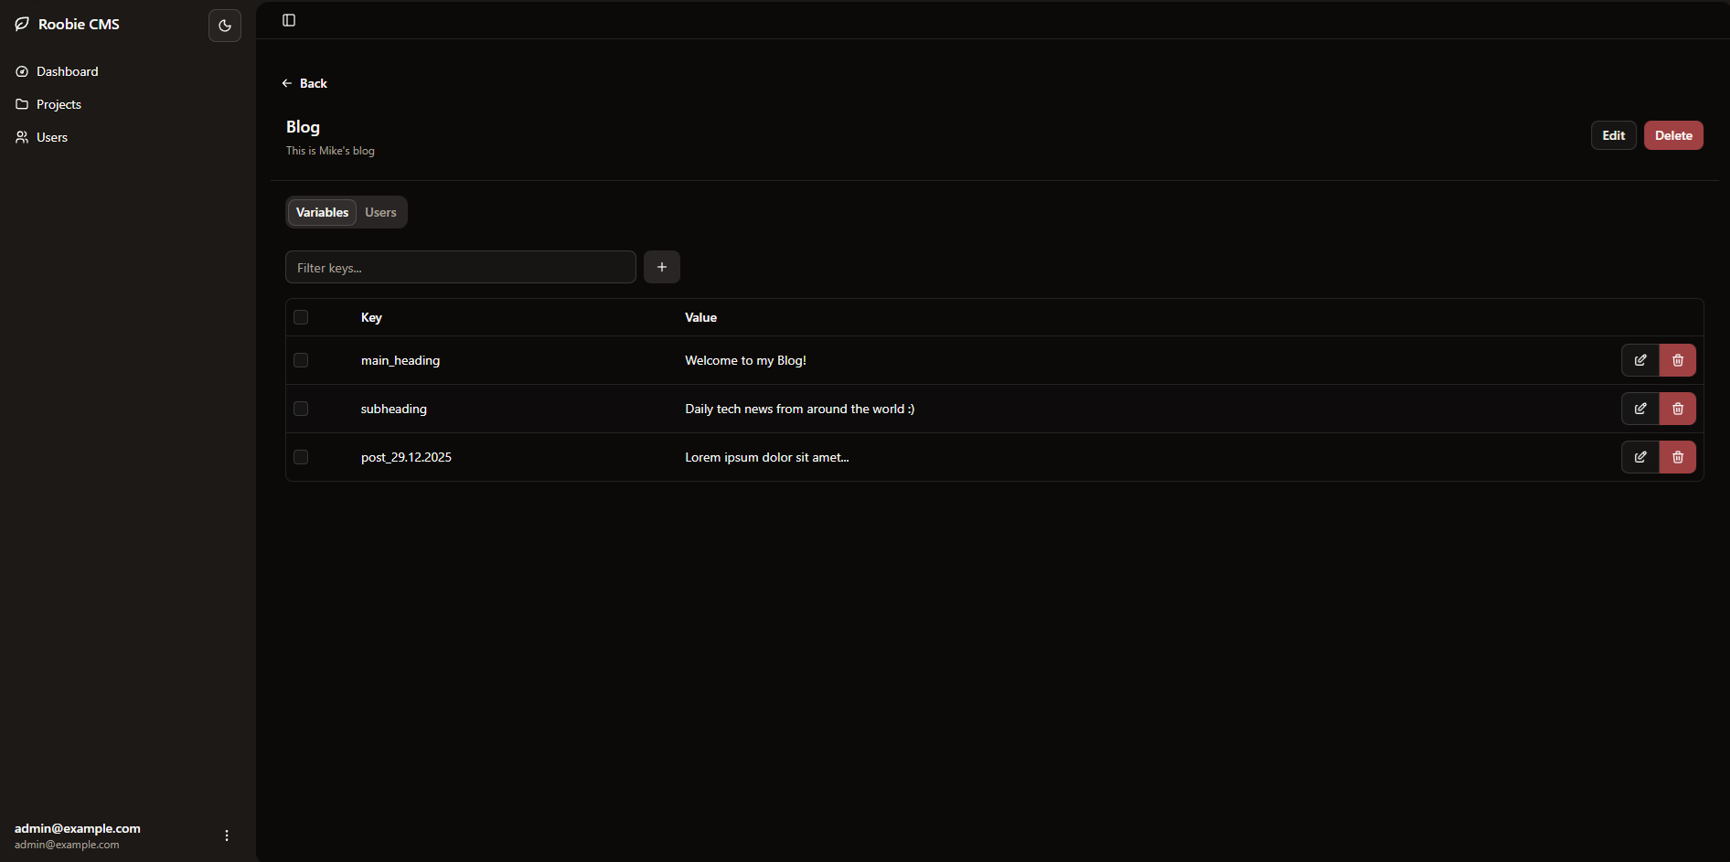Viewport: 1730px width, 862px height.
Task: Edit the main_heading variable pencil icon
Action: click(1640, 360)
